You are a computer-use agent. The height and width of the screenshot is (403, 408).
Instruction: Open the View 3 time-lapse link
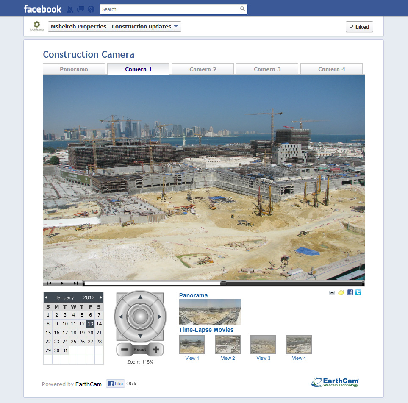pos(264,358)
